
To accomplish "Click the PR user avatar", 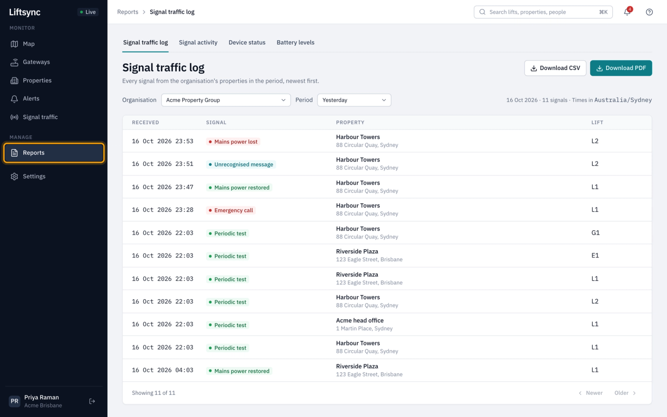I will click(15, 401).
